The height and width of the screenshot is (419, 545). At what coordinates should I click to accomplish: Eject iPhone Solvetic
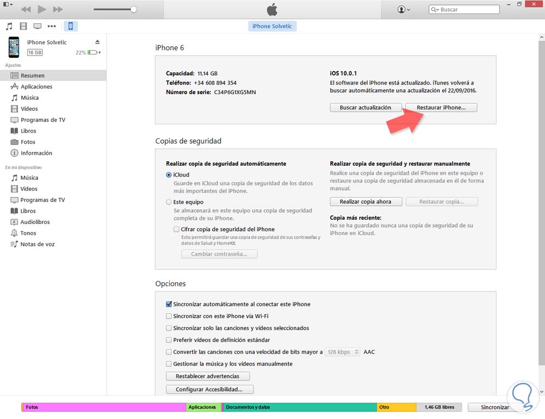tap(98, 42)
